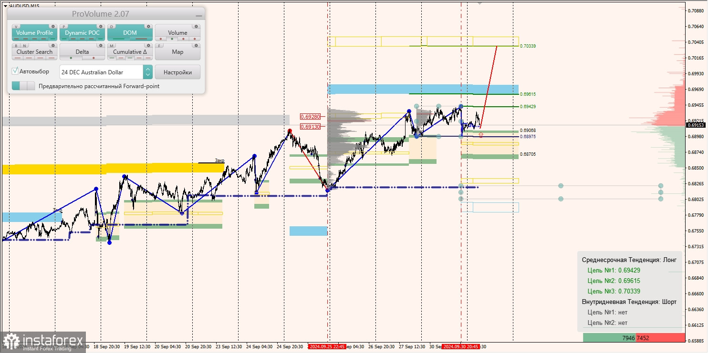Open Delta gear settings
Viewport: 708px width, 353px height.
(x=101, y=45)
